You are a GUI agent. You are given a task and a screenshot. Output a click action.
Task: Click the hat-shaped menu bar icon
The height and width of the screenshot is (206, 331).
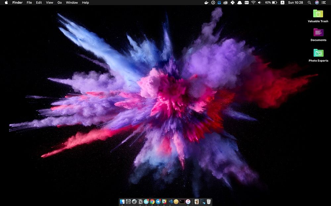[x=239, y=3]
